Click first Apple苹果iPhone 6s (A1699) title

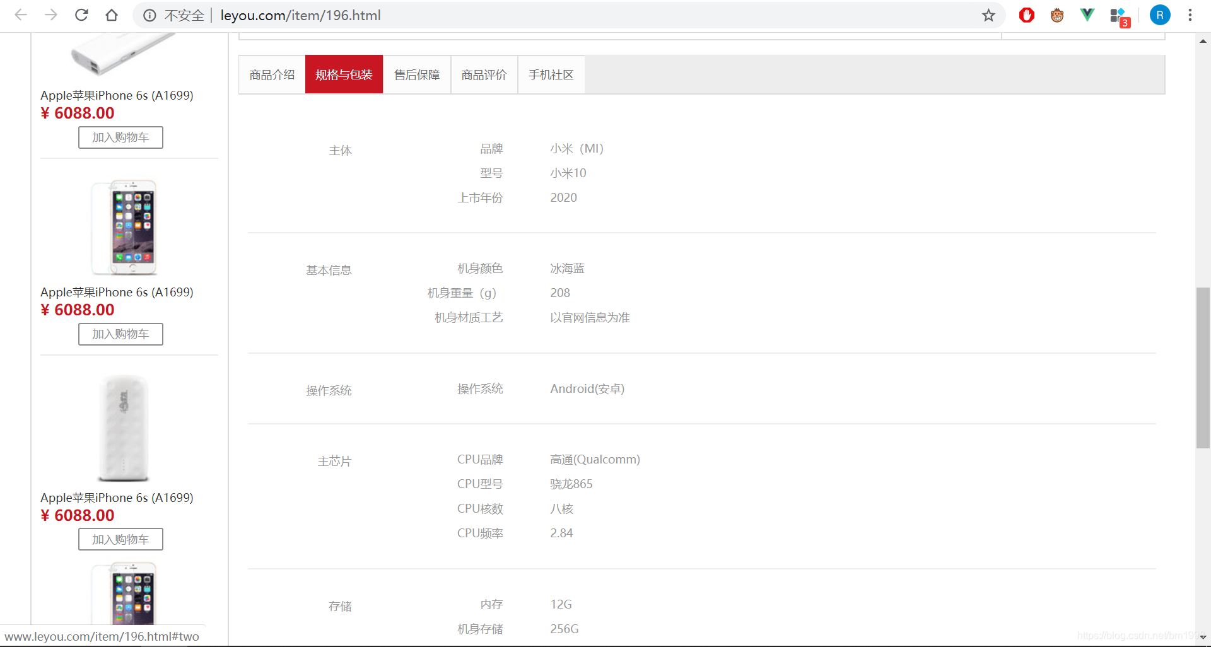(117, 95)
